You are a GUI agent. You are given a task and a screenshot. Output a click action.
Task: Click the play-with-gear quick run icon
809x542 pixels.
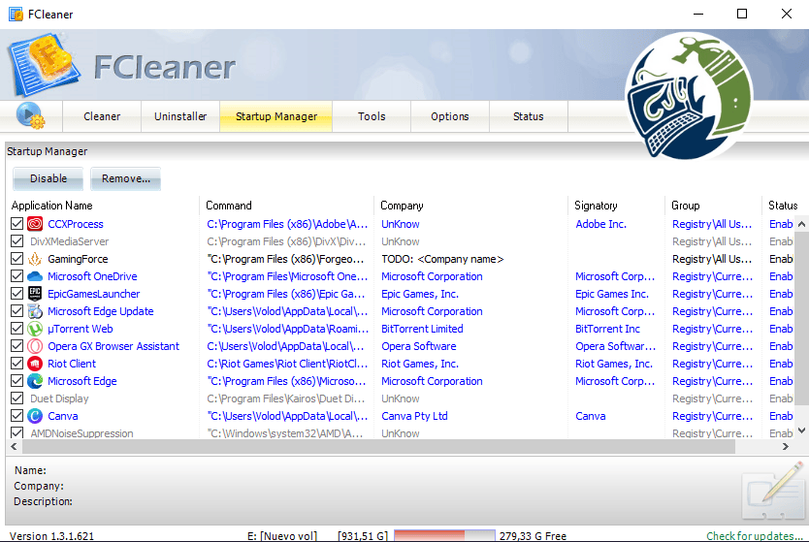(30, 115)
